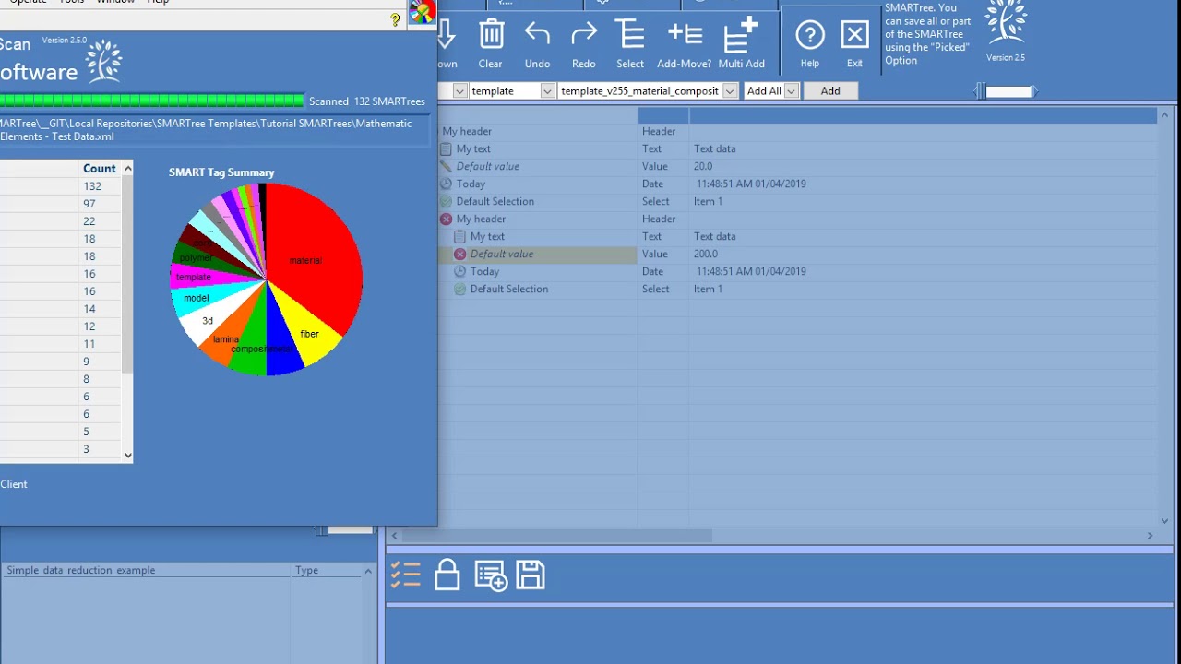Screen dimensions: 1181x664
Task: Click the magenta 'template' pie slice
Action: 194,277
